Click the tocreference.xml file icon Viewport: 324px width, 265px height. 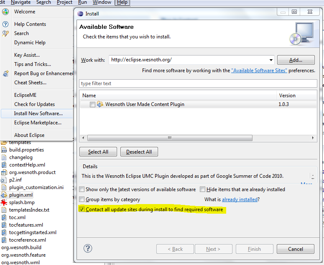[4, 240]
